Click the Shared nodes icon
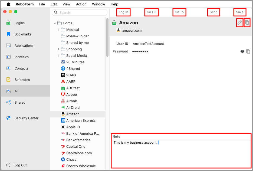The height and width of the screenshot is (171, 253). pyautogui.click(x=8, y=102)
